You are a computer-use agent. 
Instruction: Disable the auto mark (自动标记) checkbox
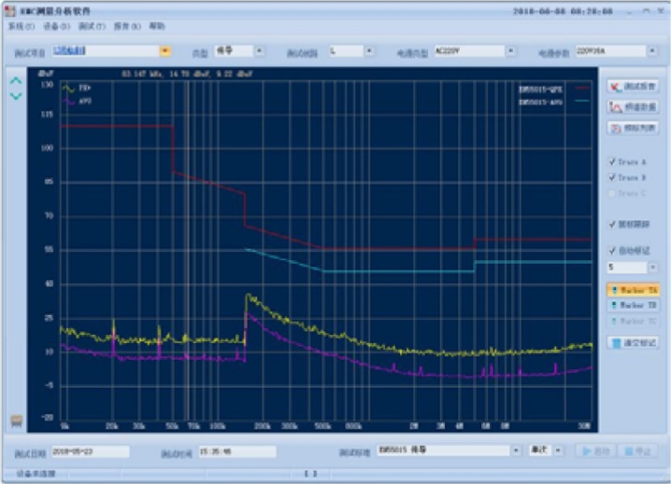(x=612, y=250)
